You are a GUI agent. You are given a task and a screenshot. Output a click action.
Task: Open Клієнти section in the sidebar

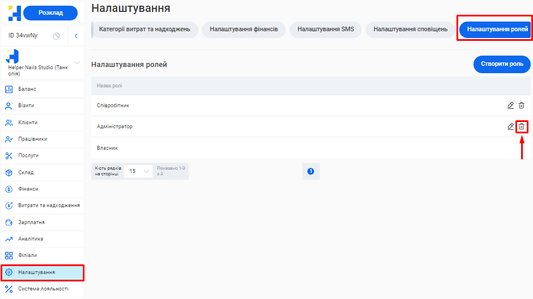coord(28,123)
